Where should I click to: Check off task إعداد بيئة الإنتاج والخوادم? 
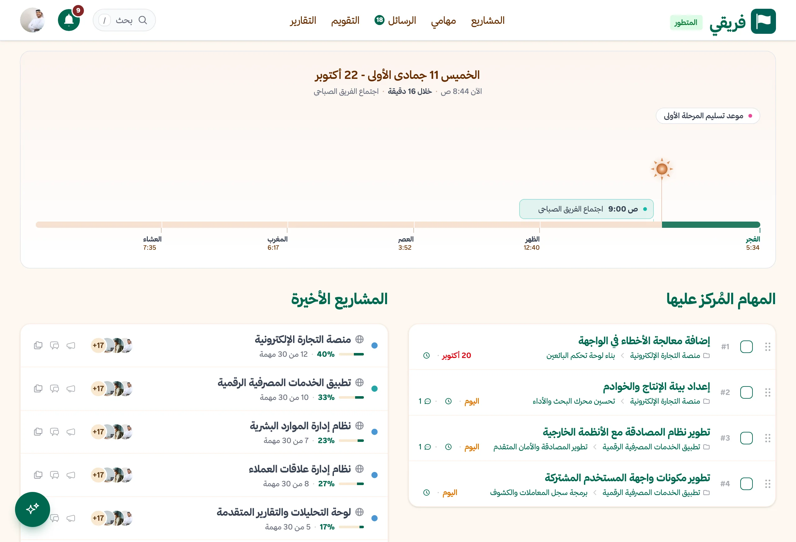coord(746,392)
